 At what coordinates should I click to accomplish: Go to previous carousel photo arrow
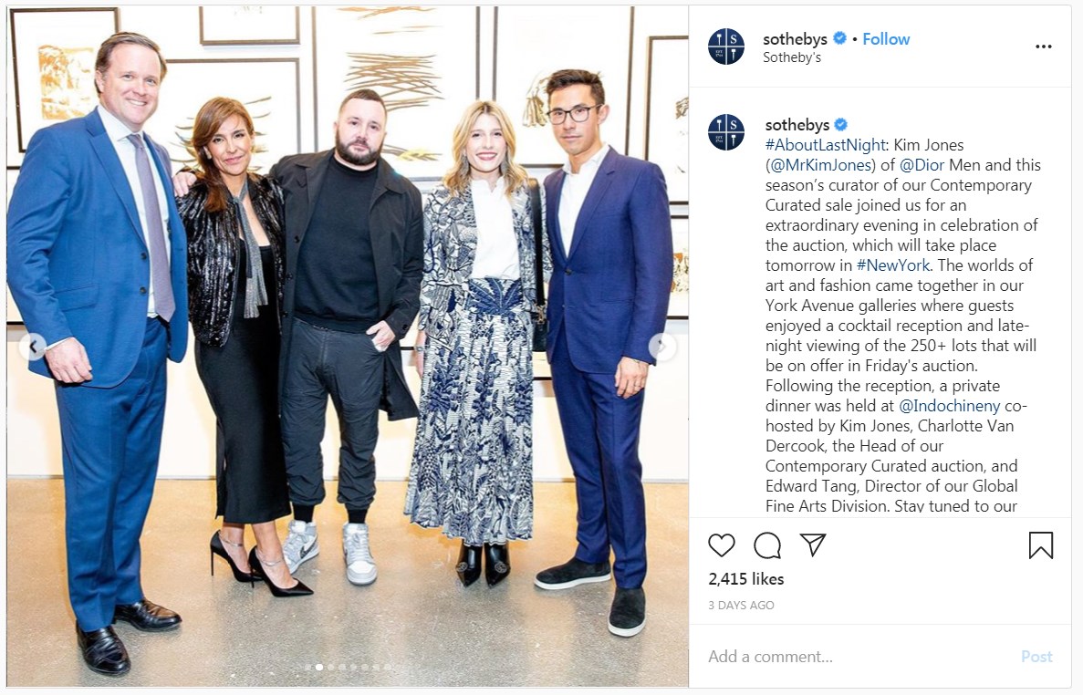(33, 347)
